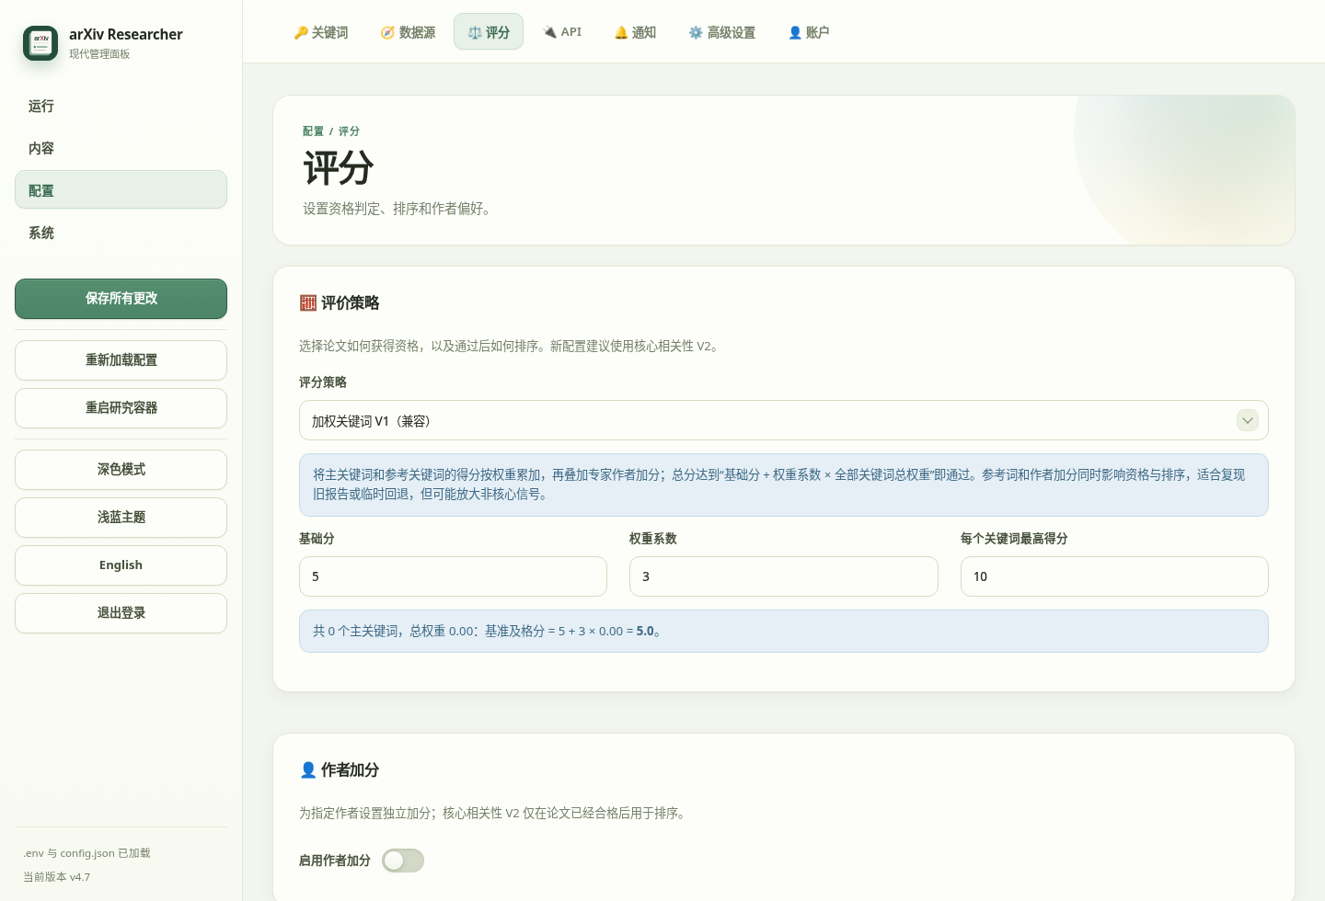Switch to the 账户 tab

pyautogui.click(x=809, y=32)
